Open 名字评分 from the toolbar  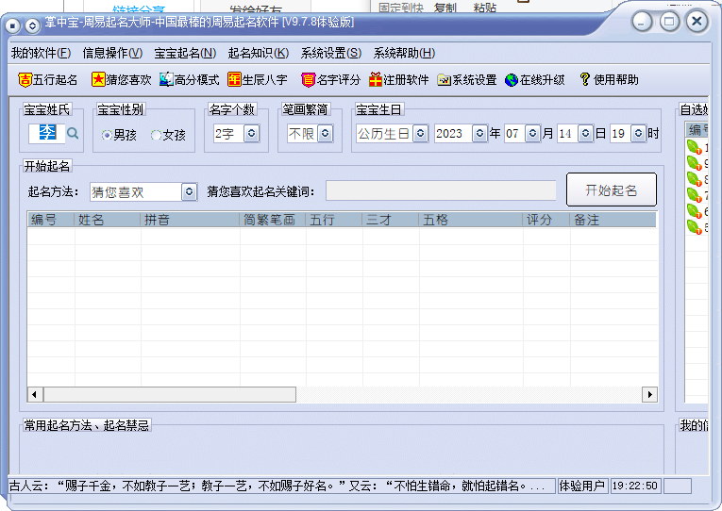coord(330,80)
